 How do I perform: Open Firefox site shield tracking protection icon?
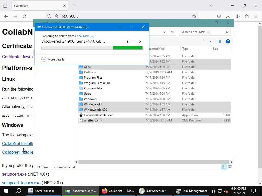(49, 16)
